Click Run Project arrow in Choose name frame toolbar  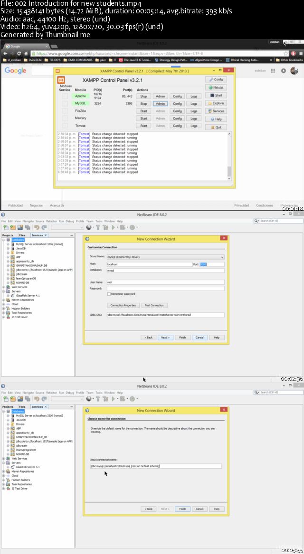[114, 399]
